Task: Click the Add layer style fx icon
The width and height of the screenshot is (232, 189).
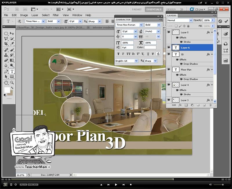Action: pyautogui.click(x=180, y=105)
